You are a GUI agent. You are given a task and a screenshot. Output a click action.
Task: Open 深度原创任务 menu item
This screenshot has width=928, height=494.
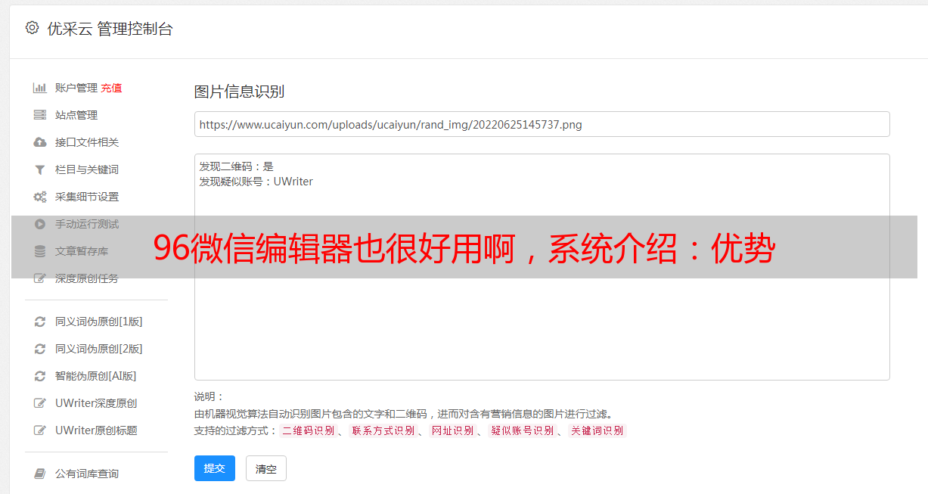(x=87, y=278)
